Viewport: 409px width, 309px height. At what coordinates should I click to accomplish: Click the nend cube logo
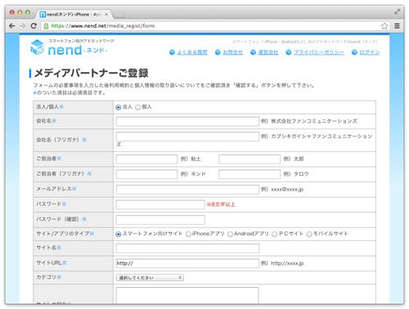click(37, 47)
